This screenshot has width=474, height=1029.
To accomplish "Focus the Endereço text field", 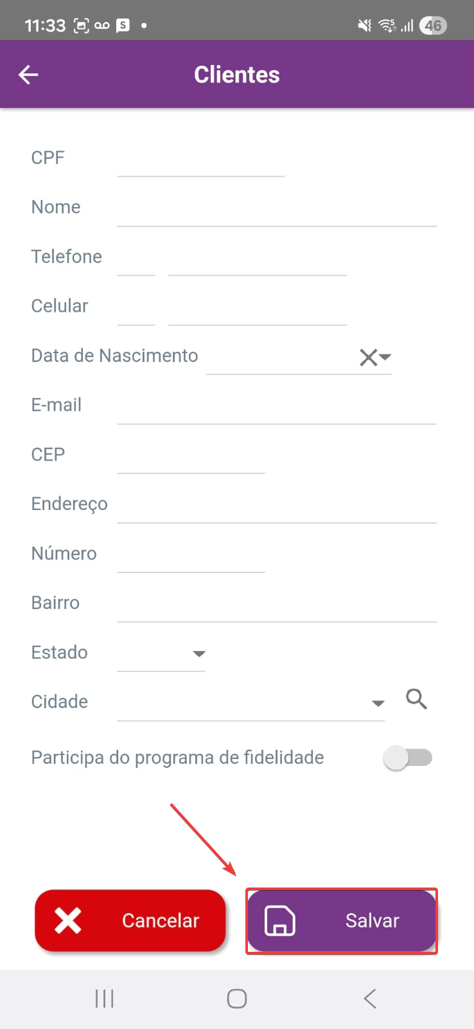I will (276, 507).
